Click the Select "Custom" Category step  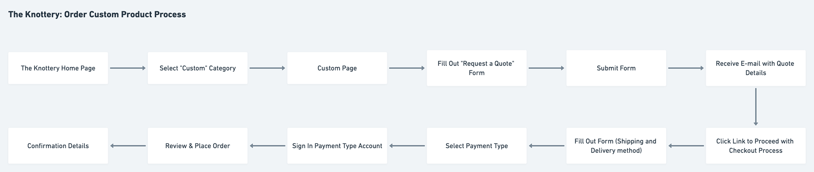198,68
